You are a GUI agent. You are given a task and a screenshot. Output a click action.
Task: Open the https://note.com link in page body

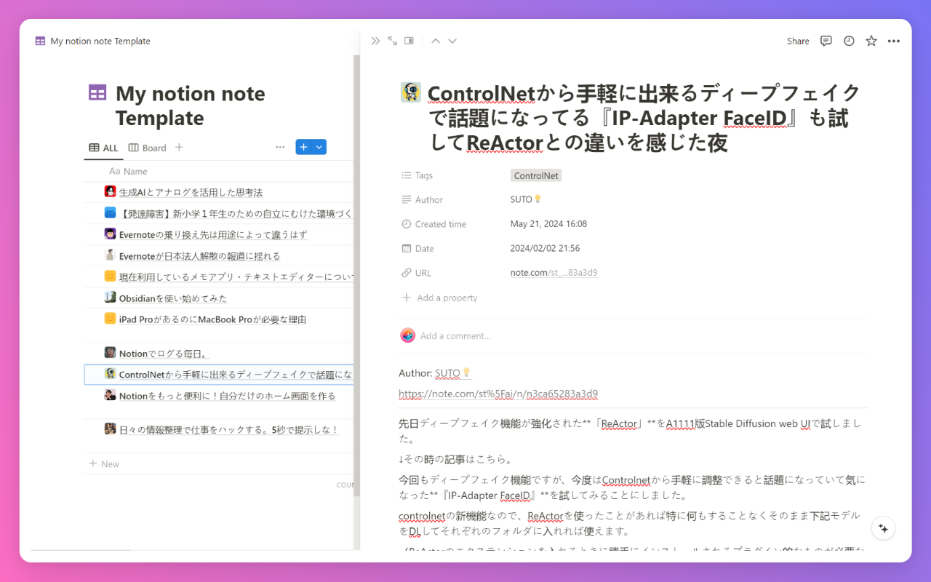coord(498,394)
